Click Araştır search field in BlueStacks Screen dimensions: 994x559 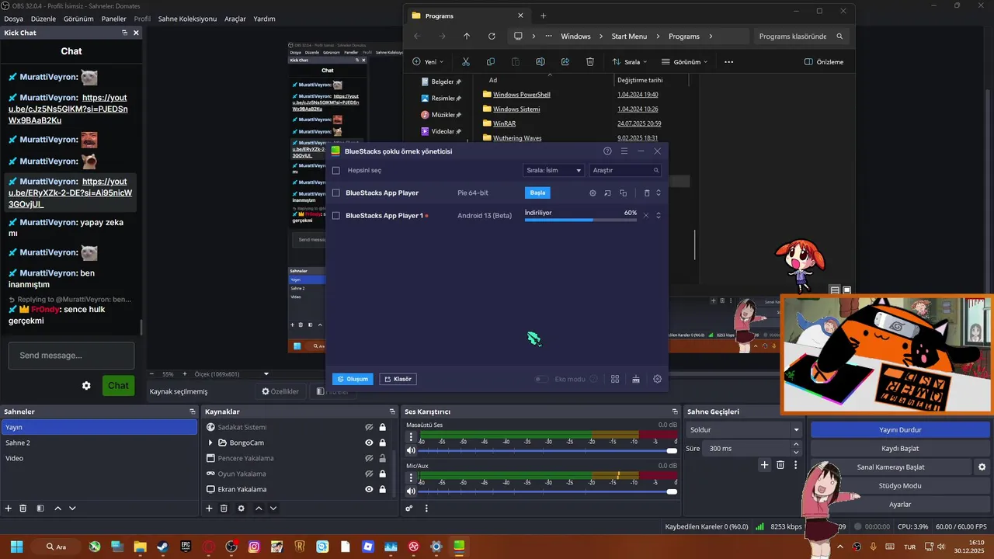626,170
